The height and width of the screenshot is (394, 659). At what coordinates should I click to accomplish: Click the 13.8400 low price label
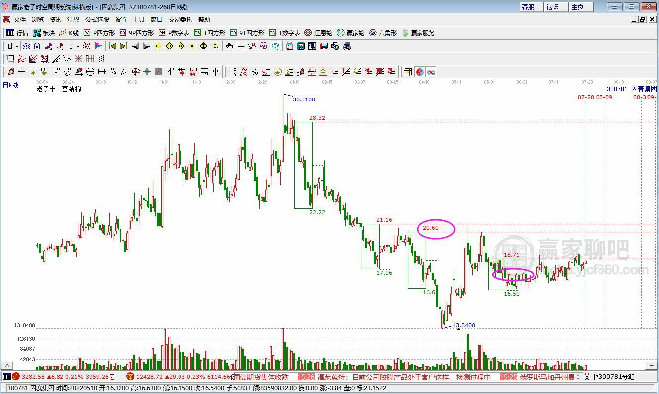pos(464,325)
